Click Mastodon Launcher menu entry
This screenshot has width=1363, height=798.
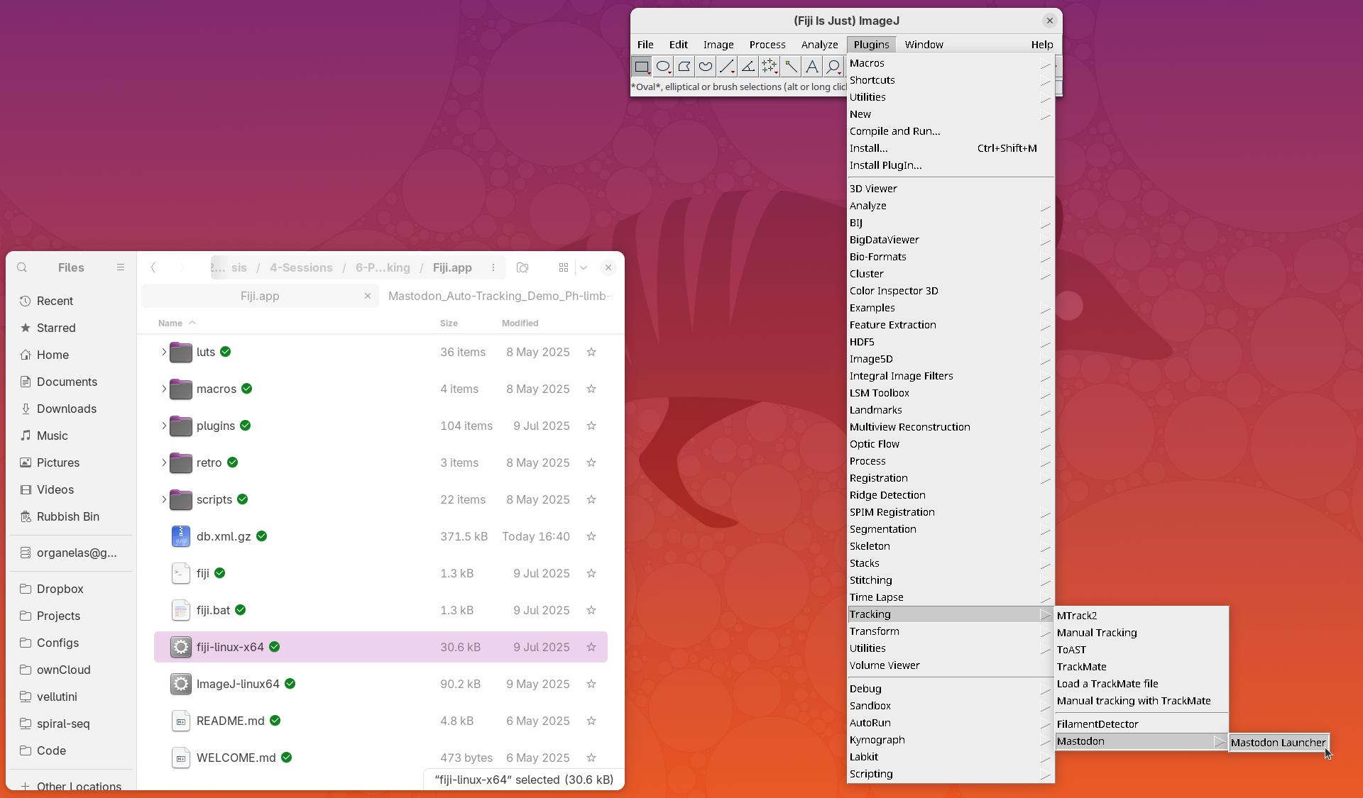pyautogui.click(x=1278, y=743)
